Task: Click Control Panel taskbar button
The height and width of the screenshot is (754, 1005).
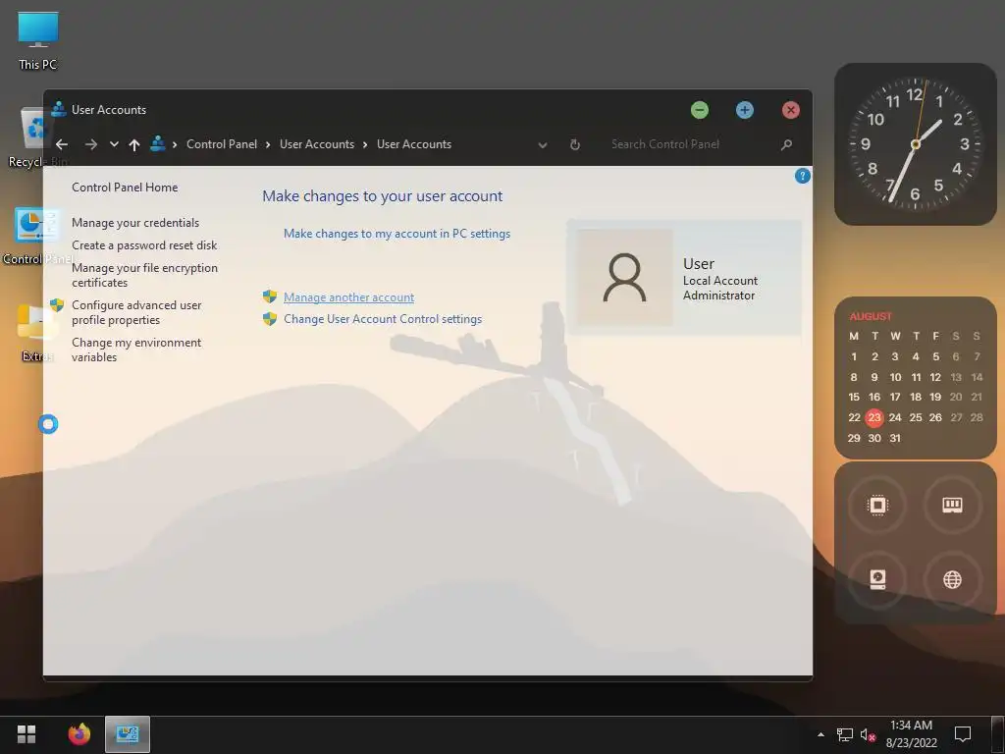Action: point(128,734)
